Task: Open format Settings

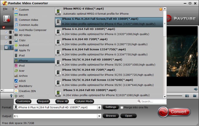Action: [111, 107]
